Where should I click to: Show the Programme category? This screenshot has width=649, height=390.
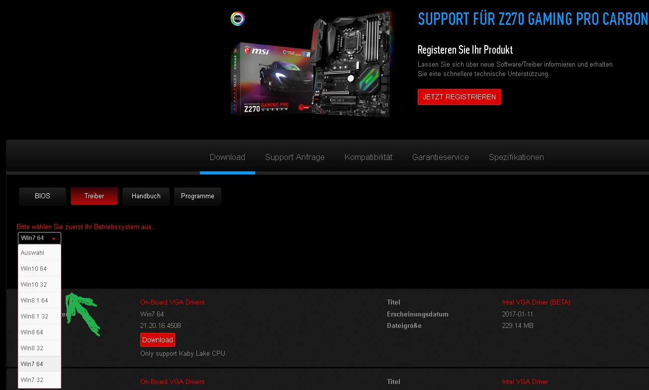[x=197, y=196]
